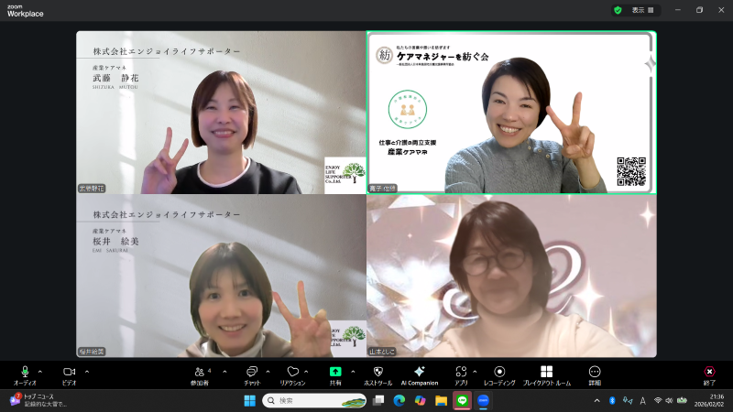Expand the audio options chevron

point(40,371)
